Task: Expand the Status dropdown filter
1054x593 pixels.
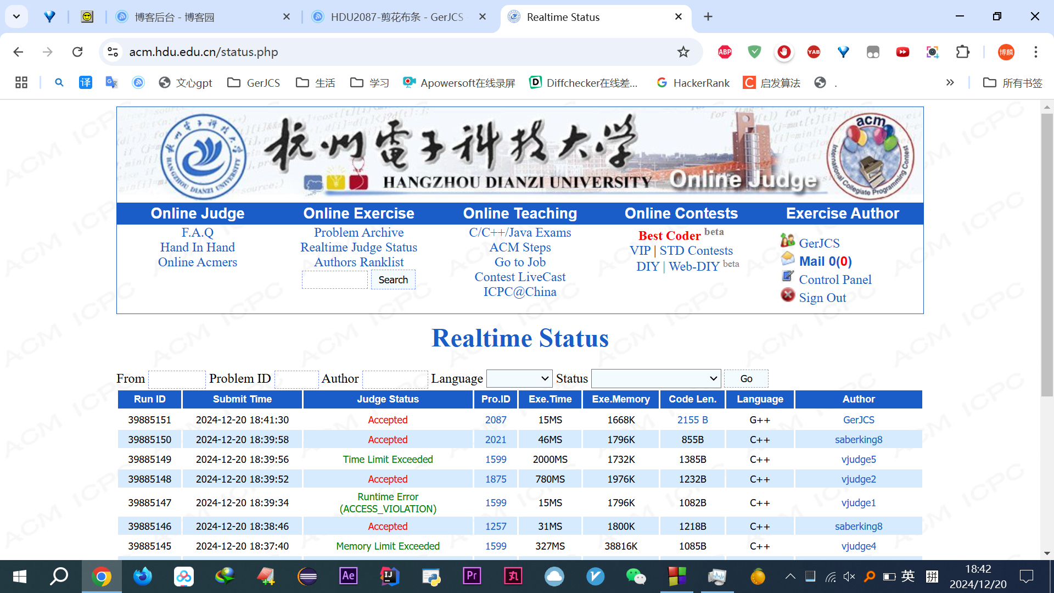Action: [655, 378]
